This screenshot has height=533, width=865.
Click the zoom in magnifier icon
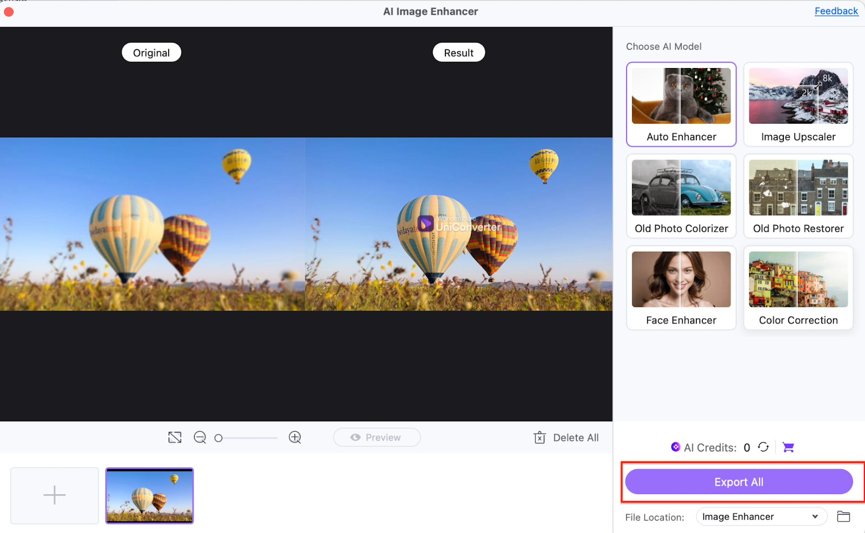pos(295,437)
